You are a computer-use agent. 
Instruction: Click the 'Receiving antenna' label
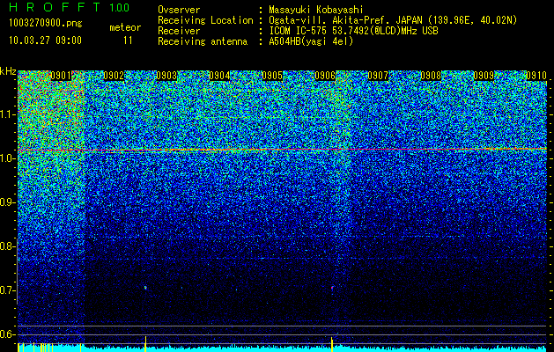click(x=203, y=41)
